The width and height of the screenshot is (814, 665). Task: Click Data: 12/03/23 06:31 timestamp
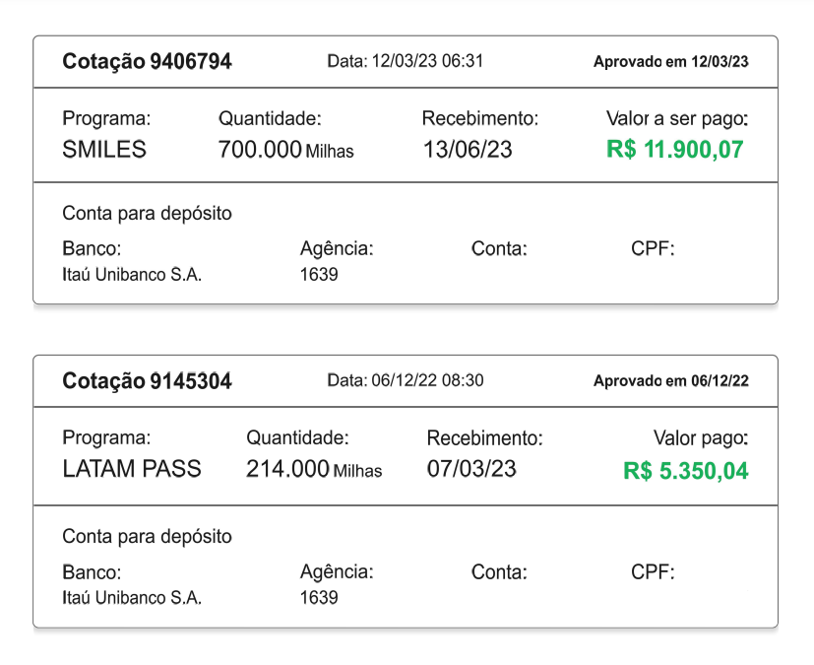[x=405, y=61]
